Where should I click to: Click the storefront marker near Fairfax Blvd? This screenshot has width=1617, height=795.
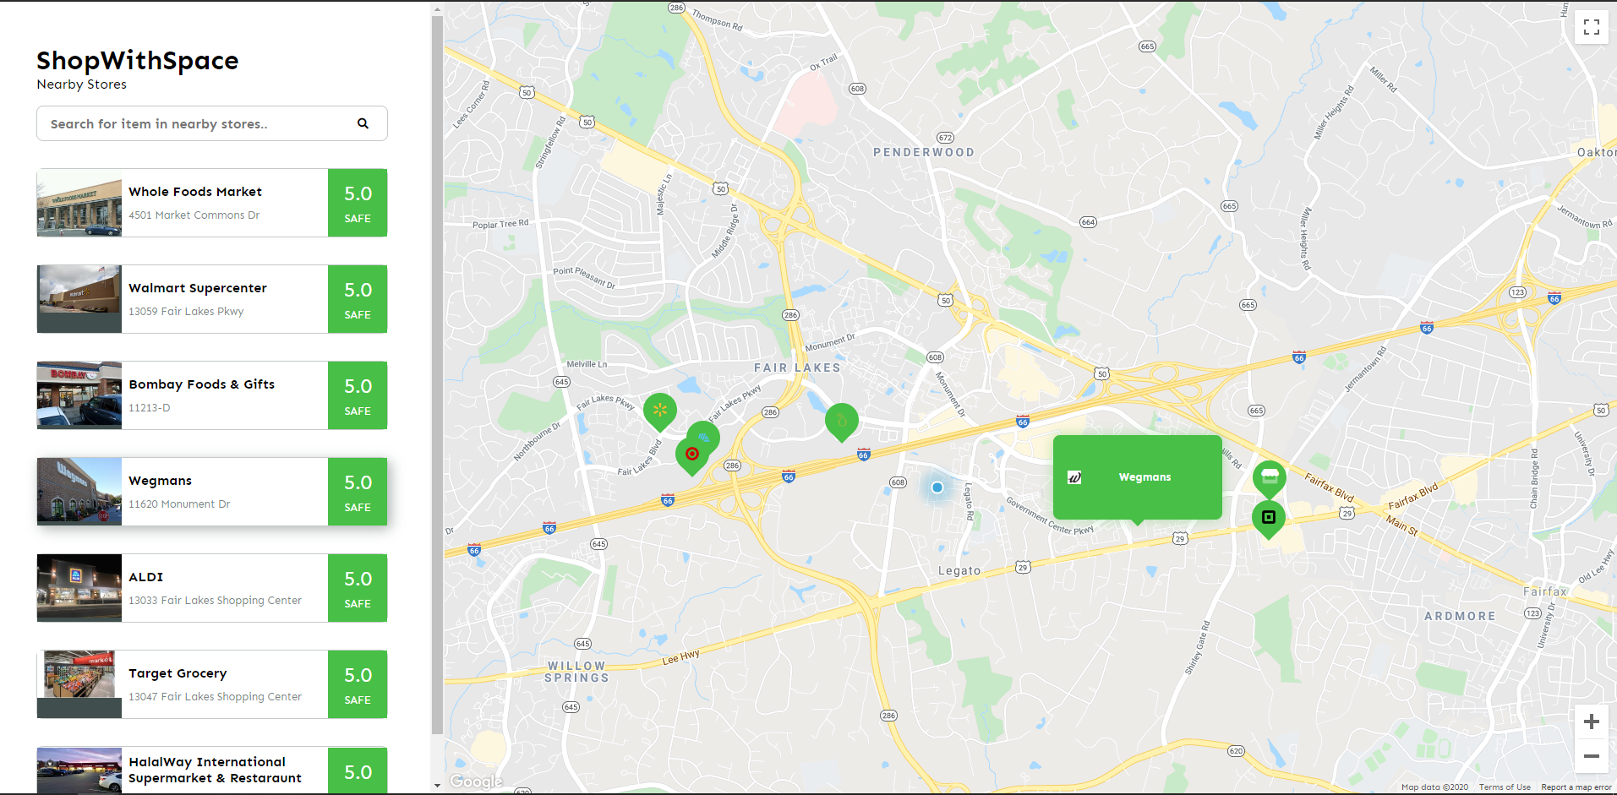(1269, 479)
